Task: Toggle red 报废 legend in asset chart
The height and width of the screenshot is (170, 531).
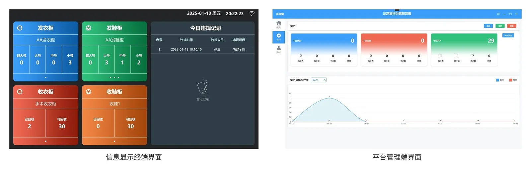Action: 513,80
